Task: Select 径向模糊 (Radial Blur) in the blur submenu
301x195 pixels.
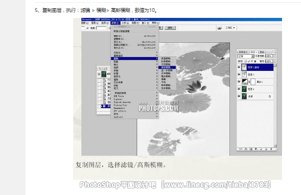Action: coord(167,73)
